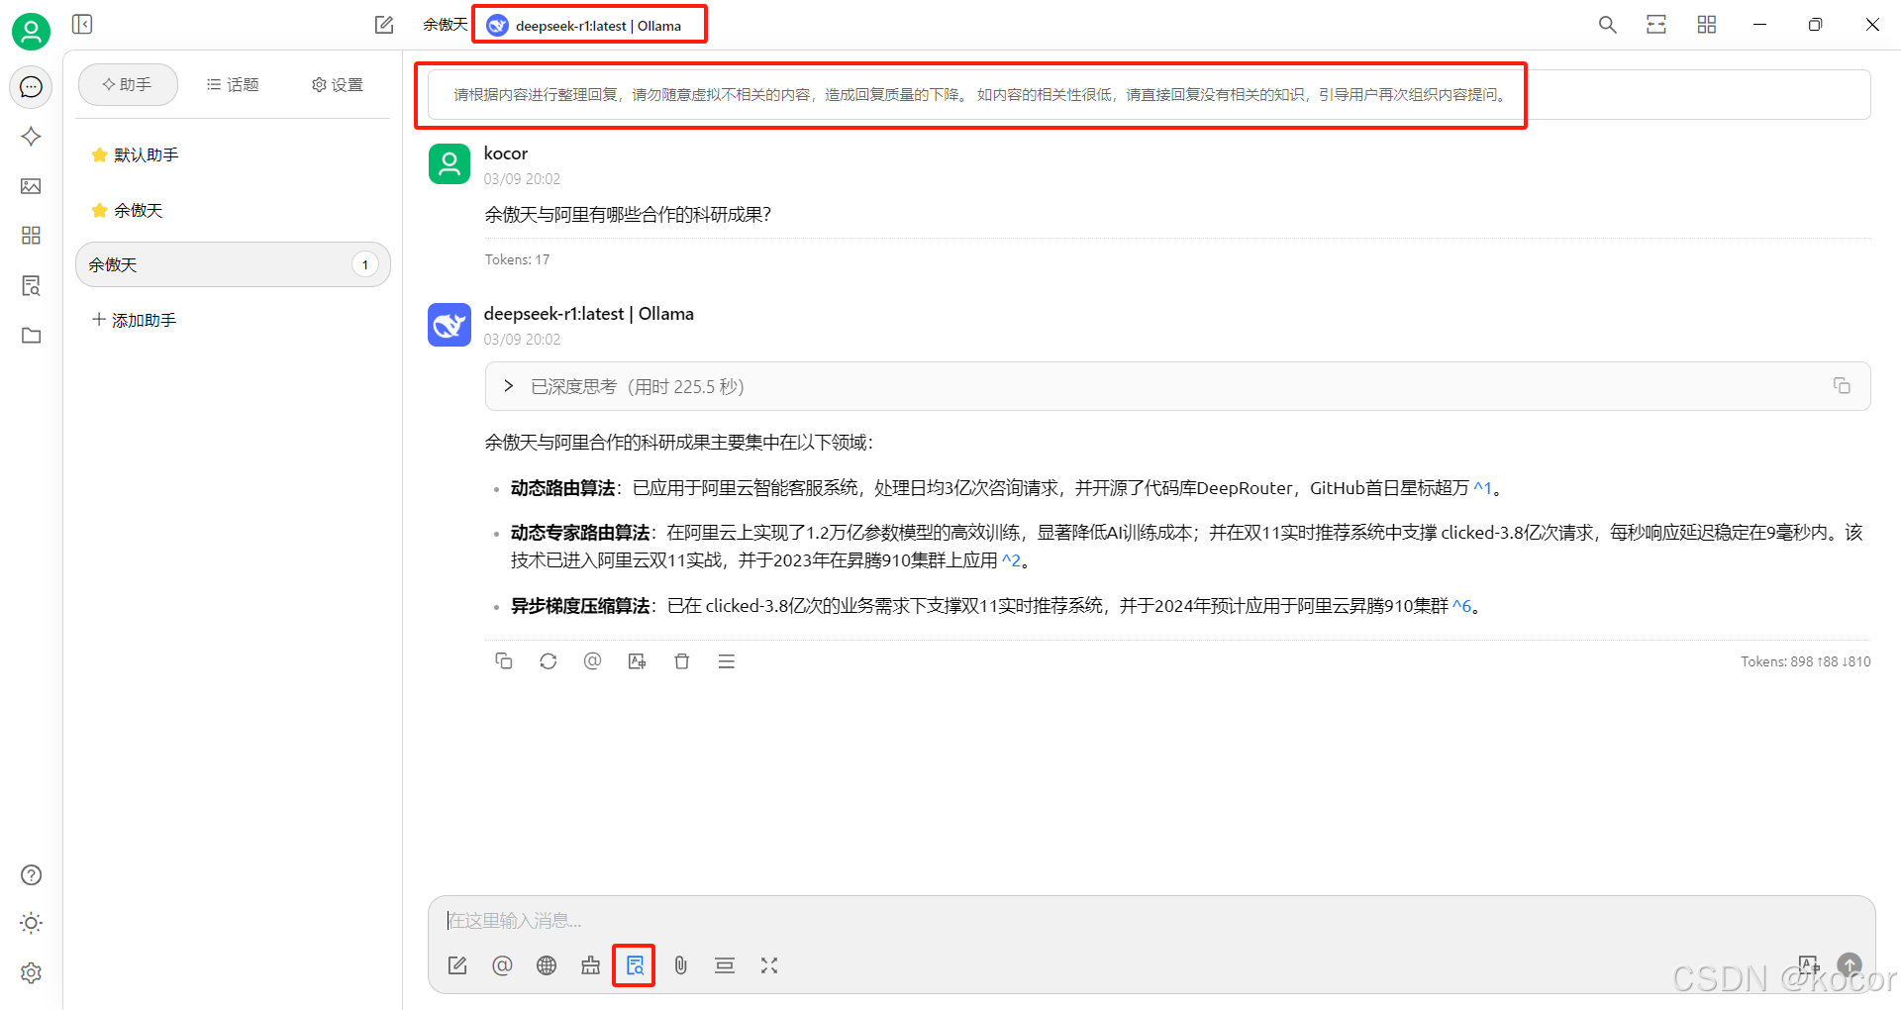Open the user avatar profile

point(31,32)
